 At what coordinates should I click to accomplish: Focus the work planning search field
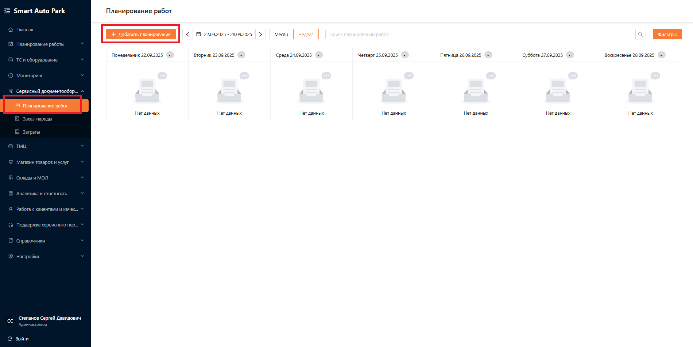coord(480,34)
